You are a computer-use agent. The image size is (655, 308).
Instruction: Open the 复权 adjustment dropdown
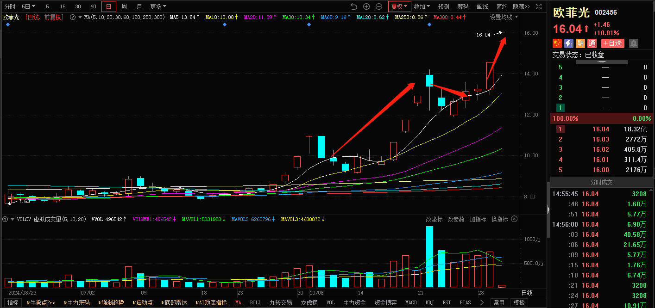pyautogui.click(x=399, y=6)
